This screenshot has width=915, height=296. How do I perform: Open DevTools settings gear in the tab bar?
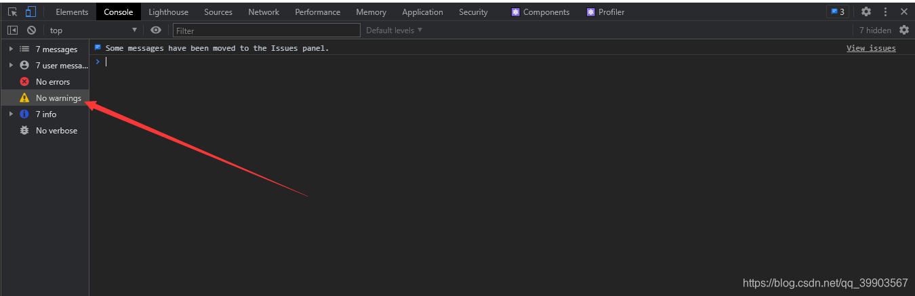pyautogui.click(x=866, y=12)
